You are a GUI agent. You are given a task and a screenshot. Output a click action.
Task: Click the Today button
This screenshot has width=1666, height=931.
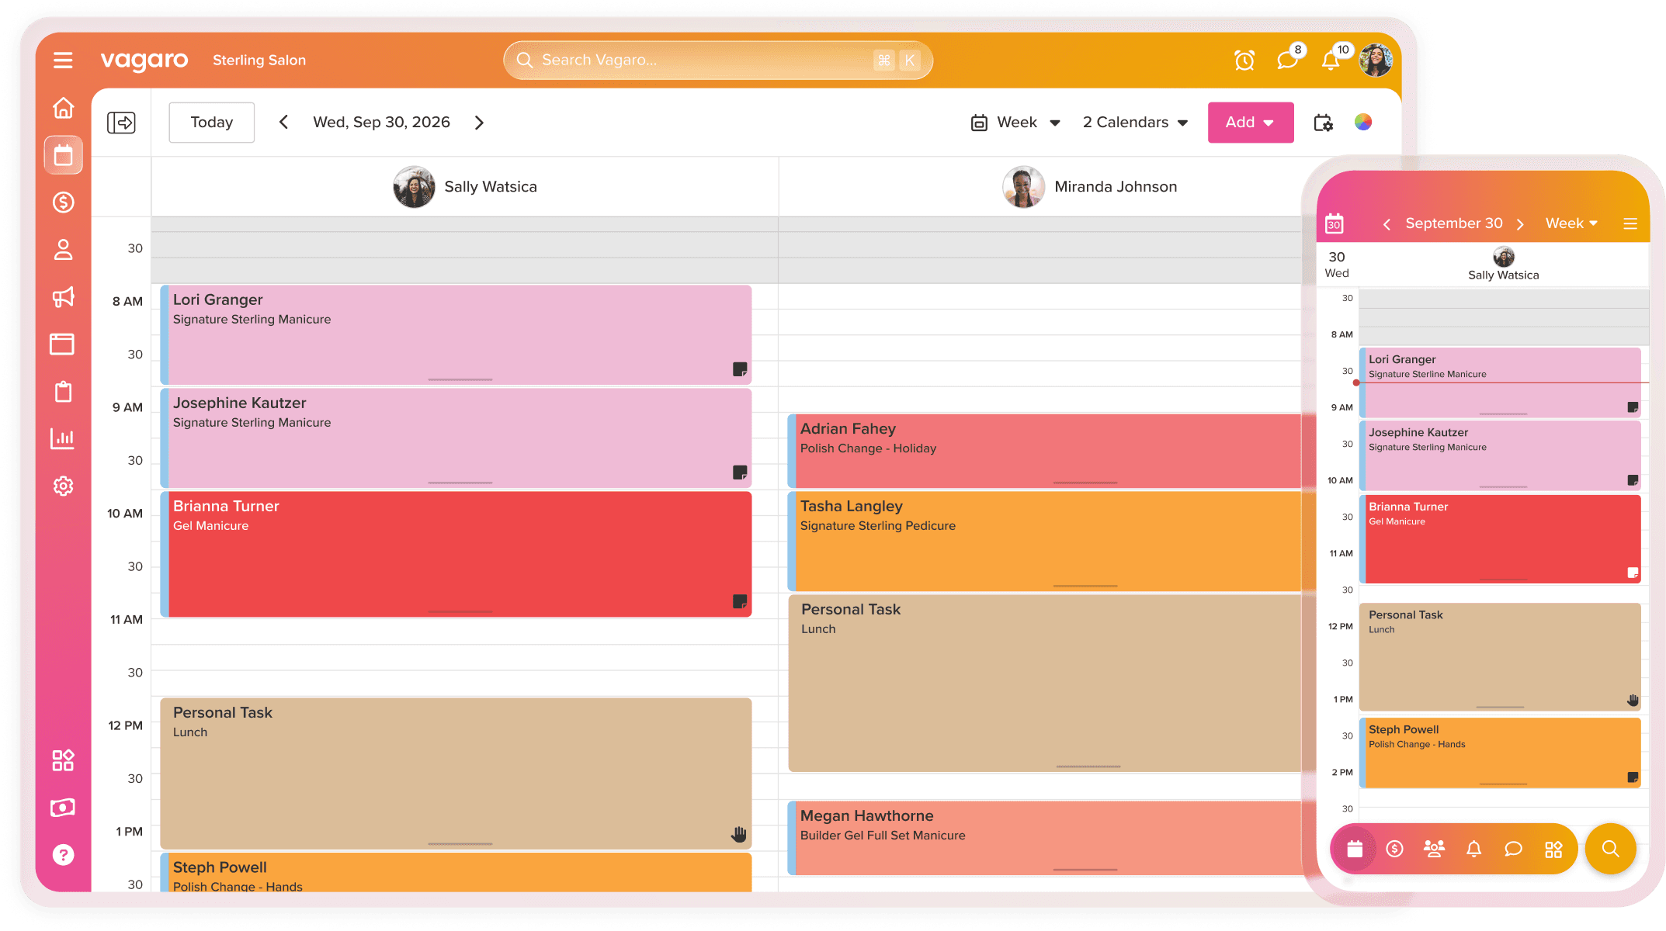(211, 123)
